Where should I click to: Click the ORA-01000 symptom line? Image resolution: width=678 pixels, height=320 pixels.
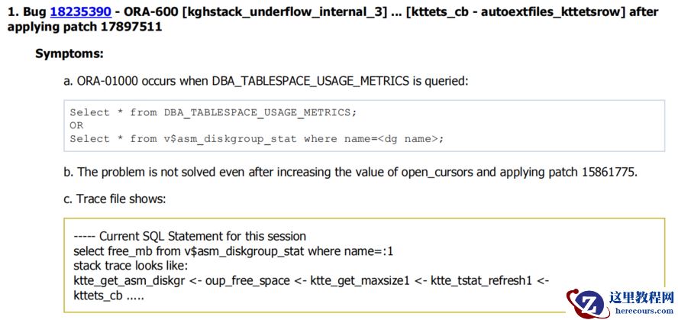coord(271,80)
